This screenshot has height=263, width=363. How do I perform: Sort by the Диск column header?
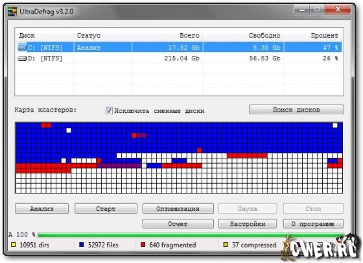(45, 36)
